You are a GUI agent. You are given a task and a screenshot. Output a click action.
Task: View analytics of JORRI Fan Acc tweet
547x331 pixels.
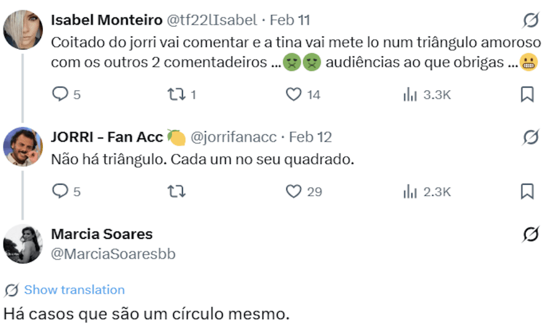coord(410,191)
